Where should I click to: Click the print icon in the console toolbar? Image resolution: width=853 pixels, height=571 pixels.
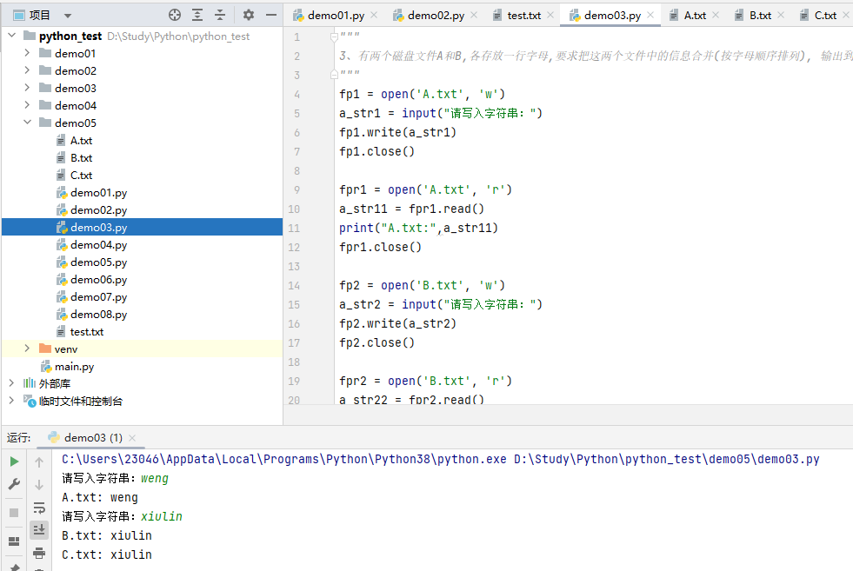click(39, 554)
